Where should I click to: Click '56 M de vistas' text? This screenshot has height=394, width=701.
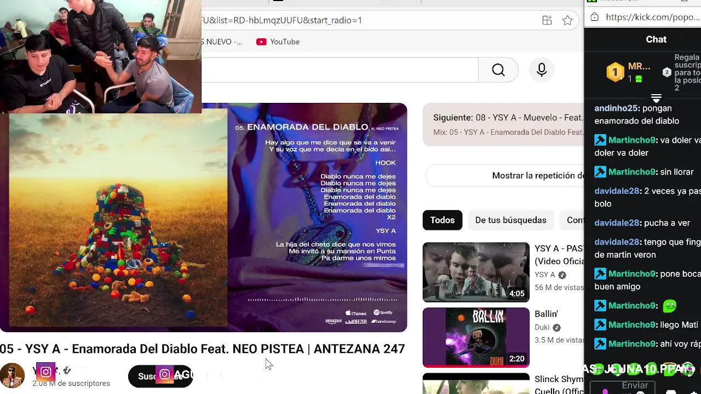559,288
